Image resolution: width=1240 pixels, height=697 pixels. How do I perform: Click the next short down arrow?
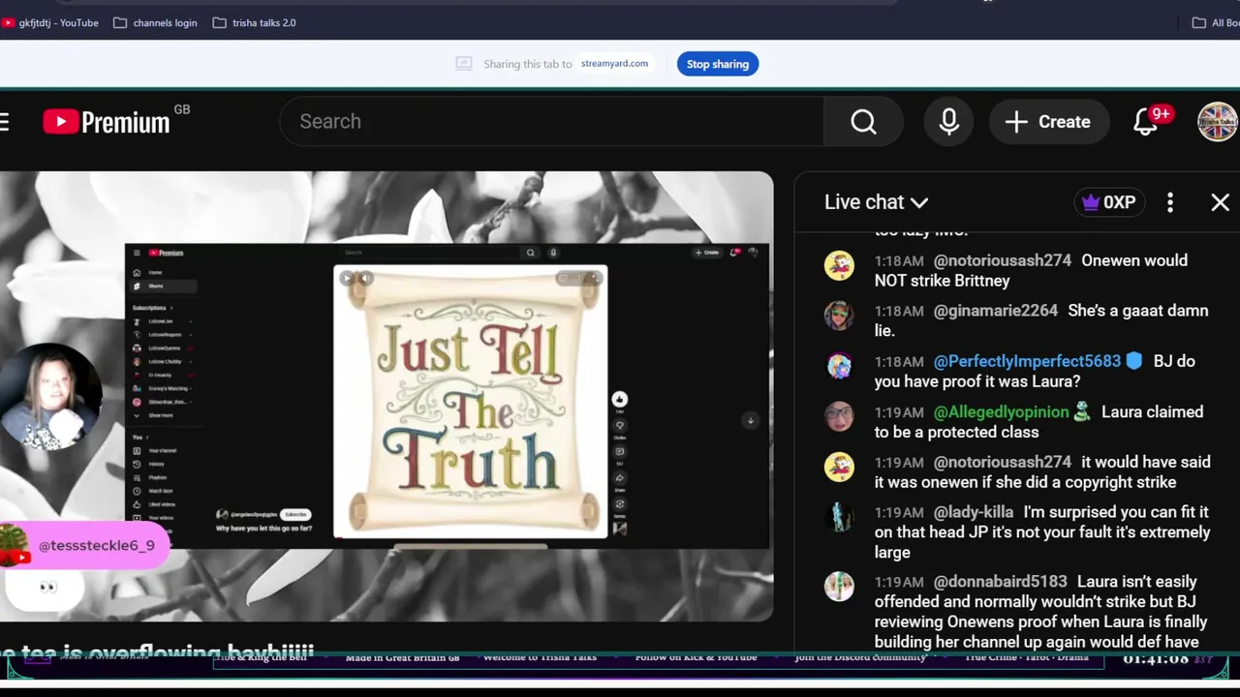[x=750, y=420]
